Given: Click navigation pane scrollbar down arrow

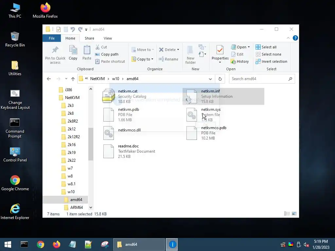Looking at the screenshot, I should click(91, 208).
